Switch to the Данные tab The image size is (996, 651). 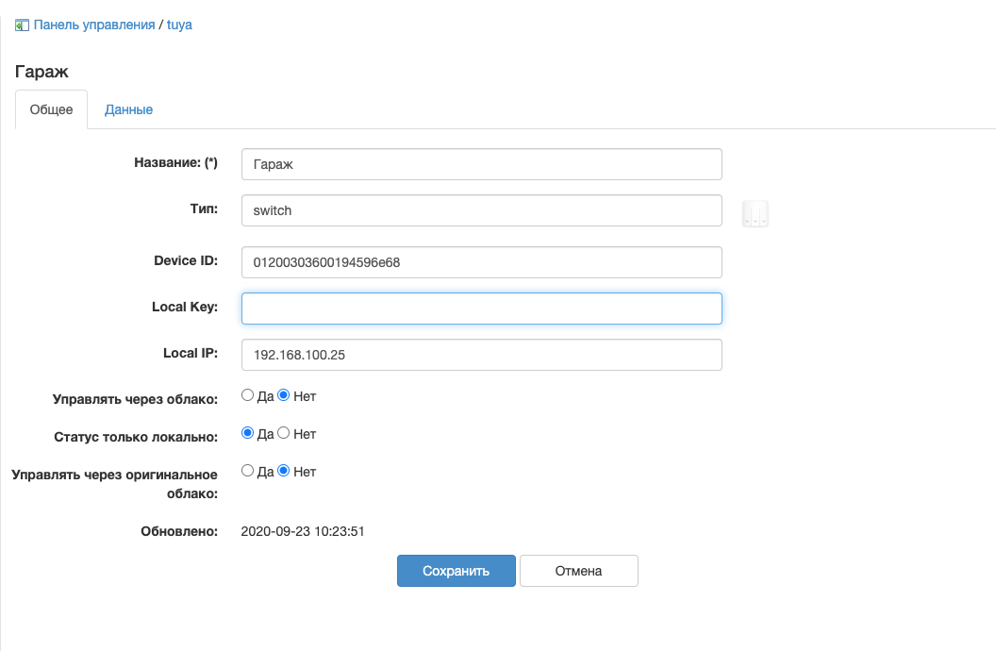[128, 109]
